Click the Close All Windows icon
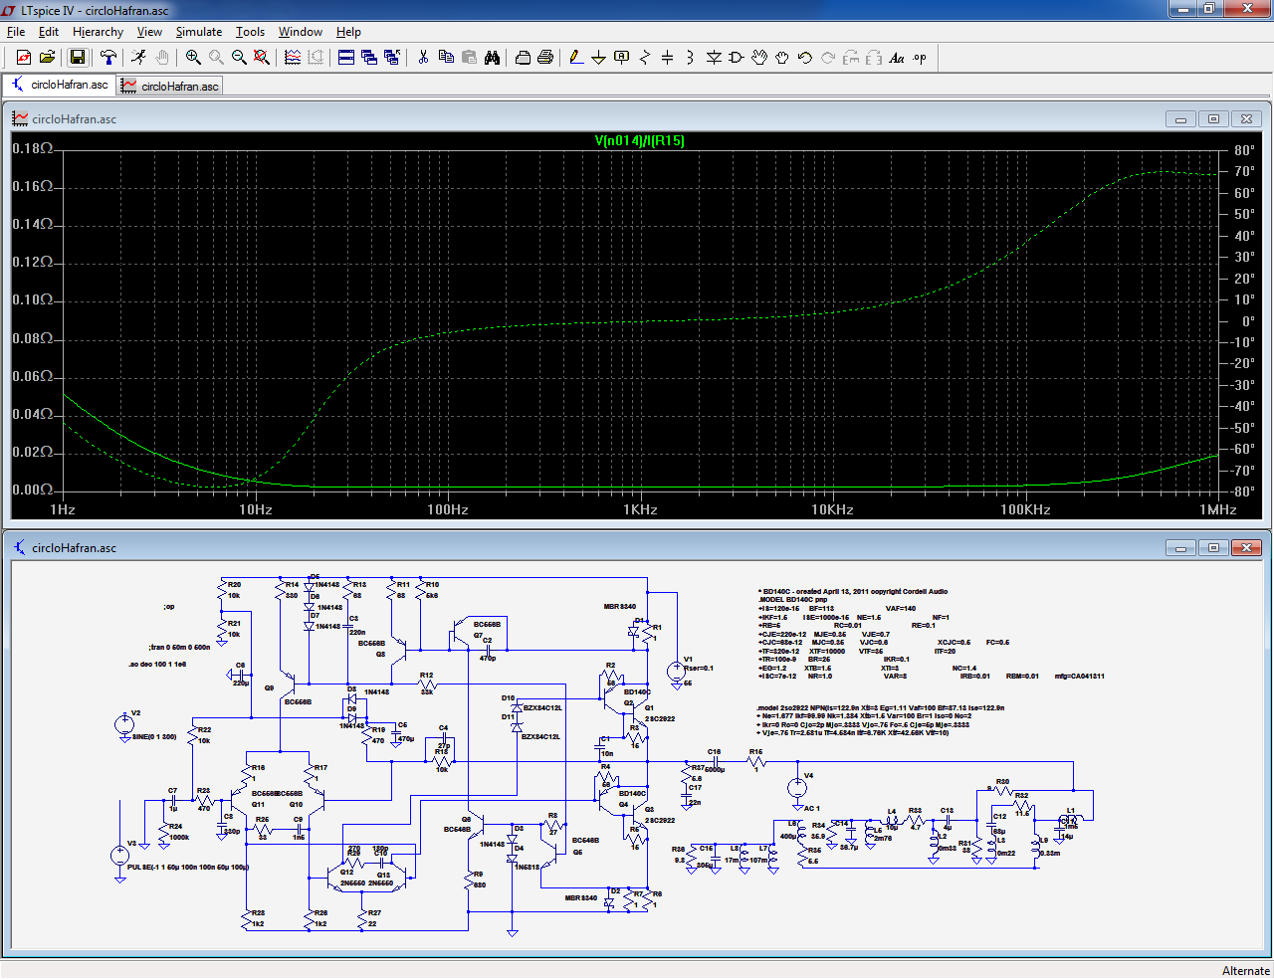The image size is (1274, 979). point(392,58)
